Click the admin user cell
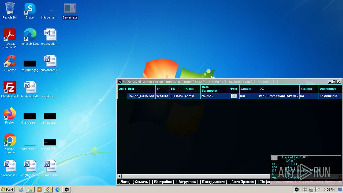Screen dimensions: 343x193 [192, 96]
